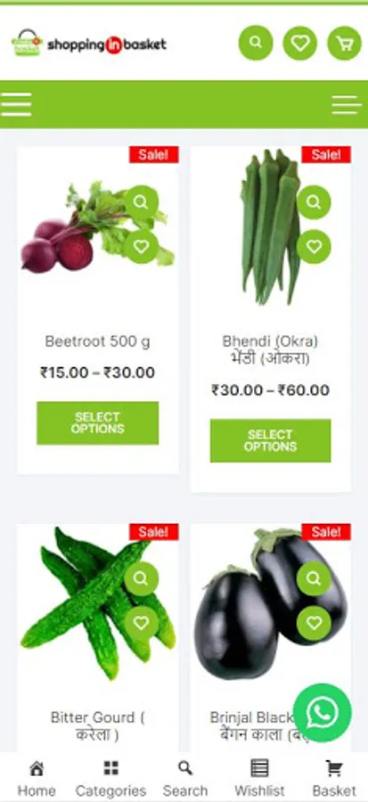Expand the right hamburger menu
Screen dimensions: 368x802
point(347,105)
